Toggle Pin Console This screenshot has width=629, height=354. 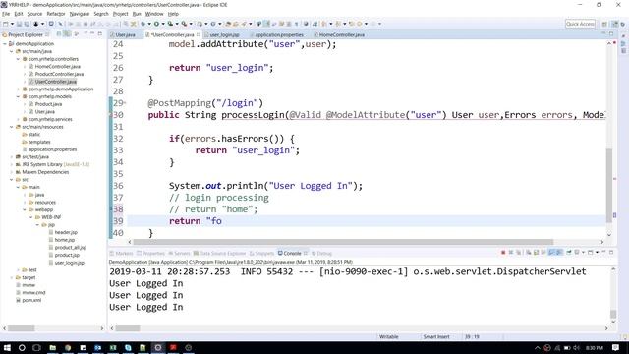569,253
